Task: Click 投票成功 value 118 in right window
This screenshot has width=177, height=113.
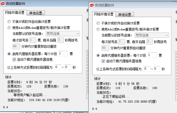Action: click(x=118, y=88)
